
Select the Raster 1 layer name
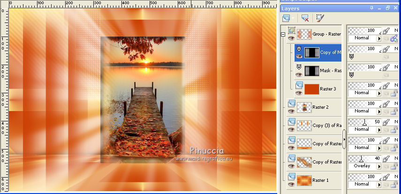320,180
